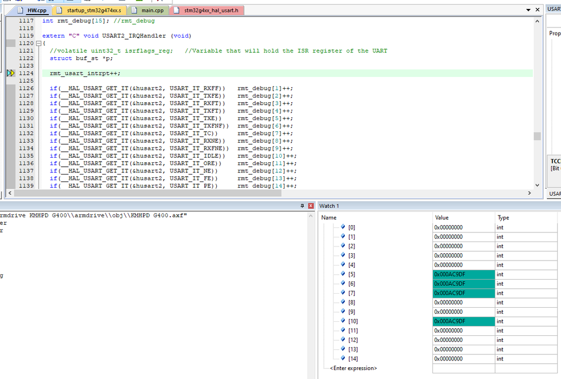Click the variable icon beside watch element [2]
The image size is (561, 379).
coord(343,245)
